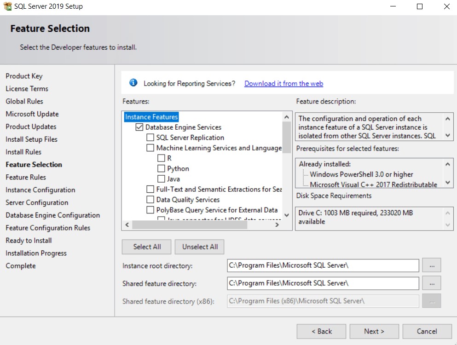Click the Features list scroll down arrow

pyautogui.click(x=287, y=215)
